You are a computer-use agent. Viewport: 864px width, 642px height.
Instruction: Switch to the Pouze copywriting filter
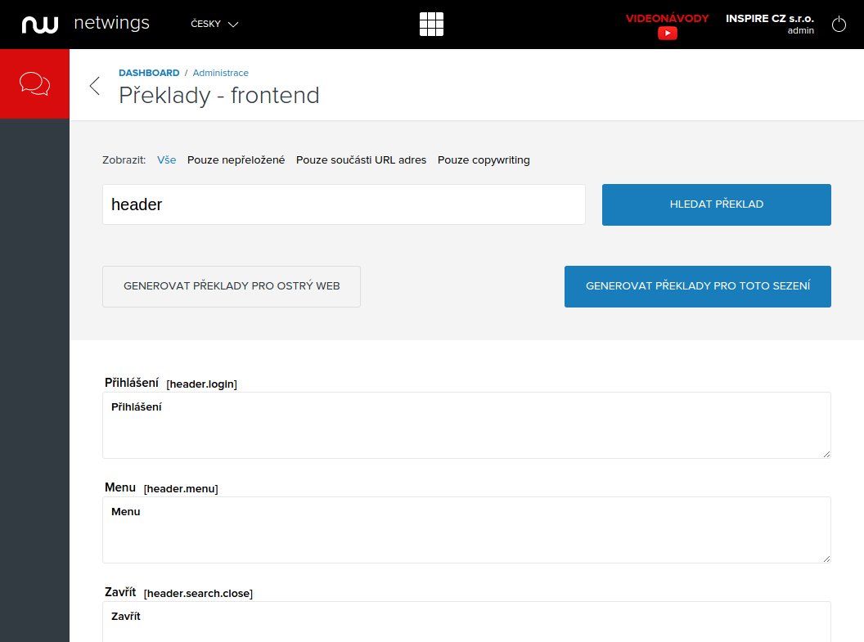484,160
